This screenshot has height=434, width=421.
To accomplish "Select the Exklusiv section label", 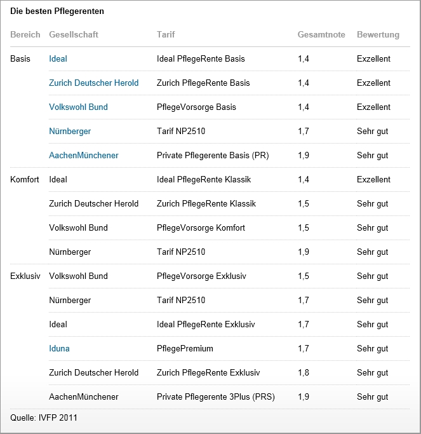I will coord(25,276).
